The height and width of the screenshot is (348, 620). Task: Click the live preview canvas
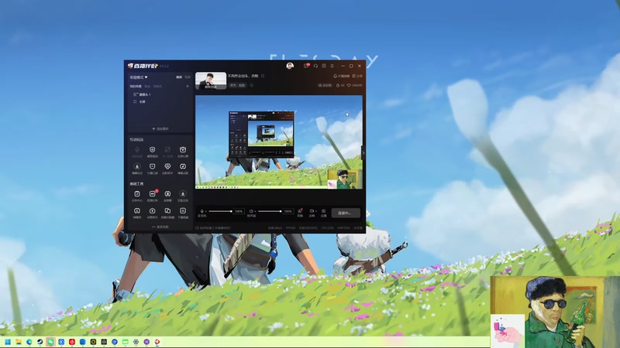click(279, 142)
